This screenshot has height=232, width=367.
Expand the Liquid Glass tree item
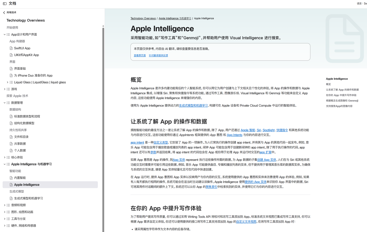[x=7, y=82]
